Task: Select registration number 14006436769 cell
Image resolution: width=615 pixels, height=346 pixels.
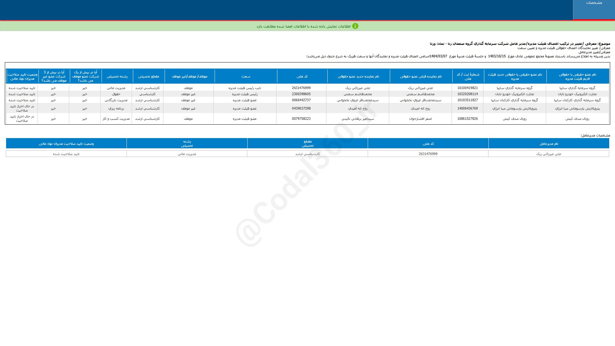Action: (x=467, y=109)
